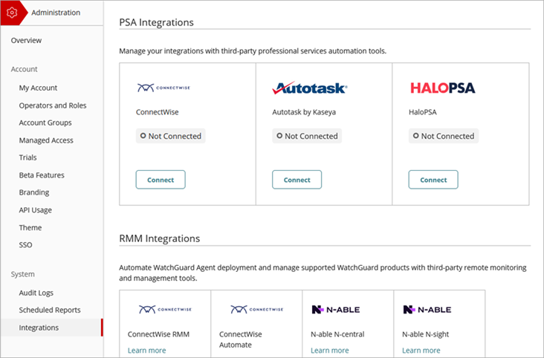
Task: Open SSO settings
Action: click(25, 245)
